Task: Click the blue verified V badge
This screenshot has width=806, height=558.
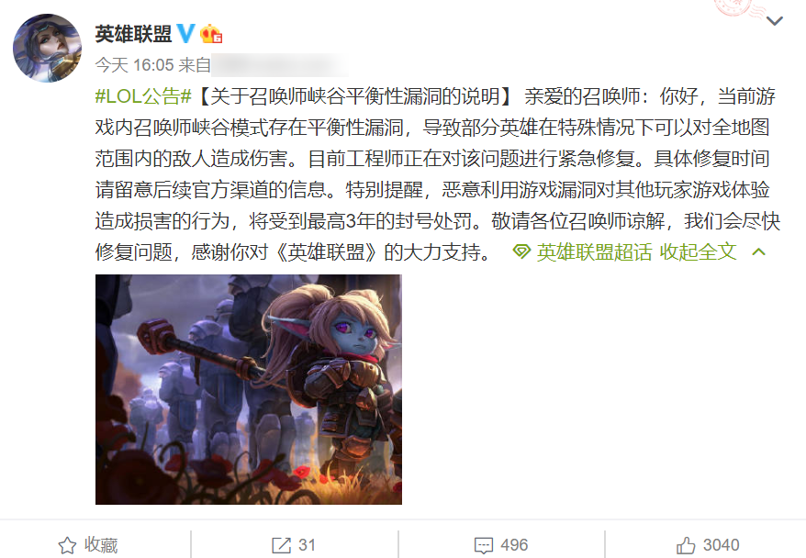Action: [x=186, y=34]
